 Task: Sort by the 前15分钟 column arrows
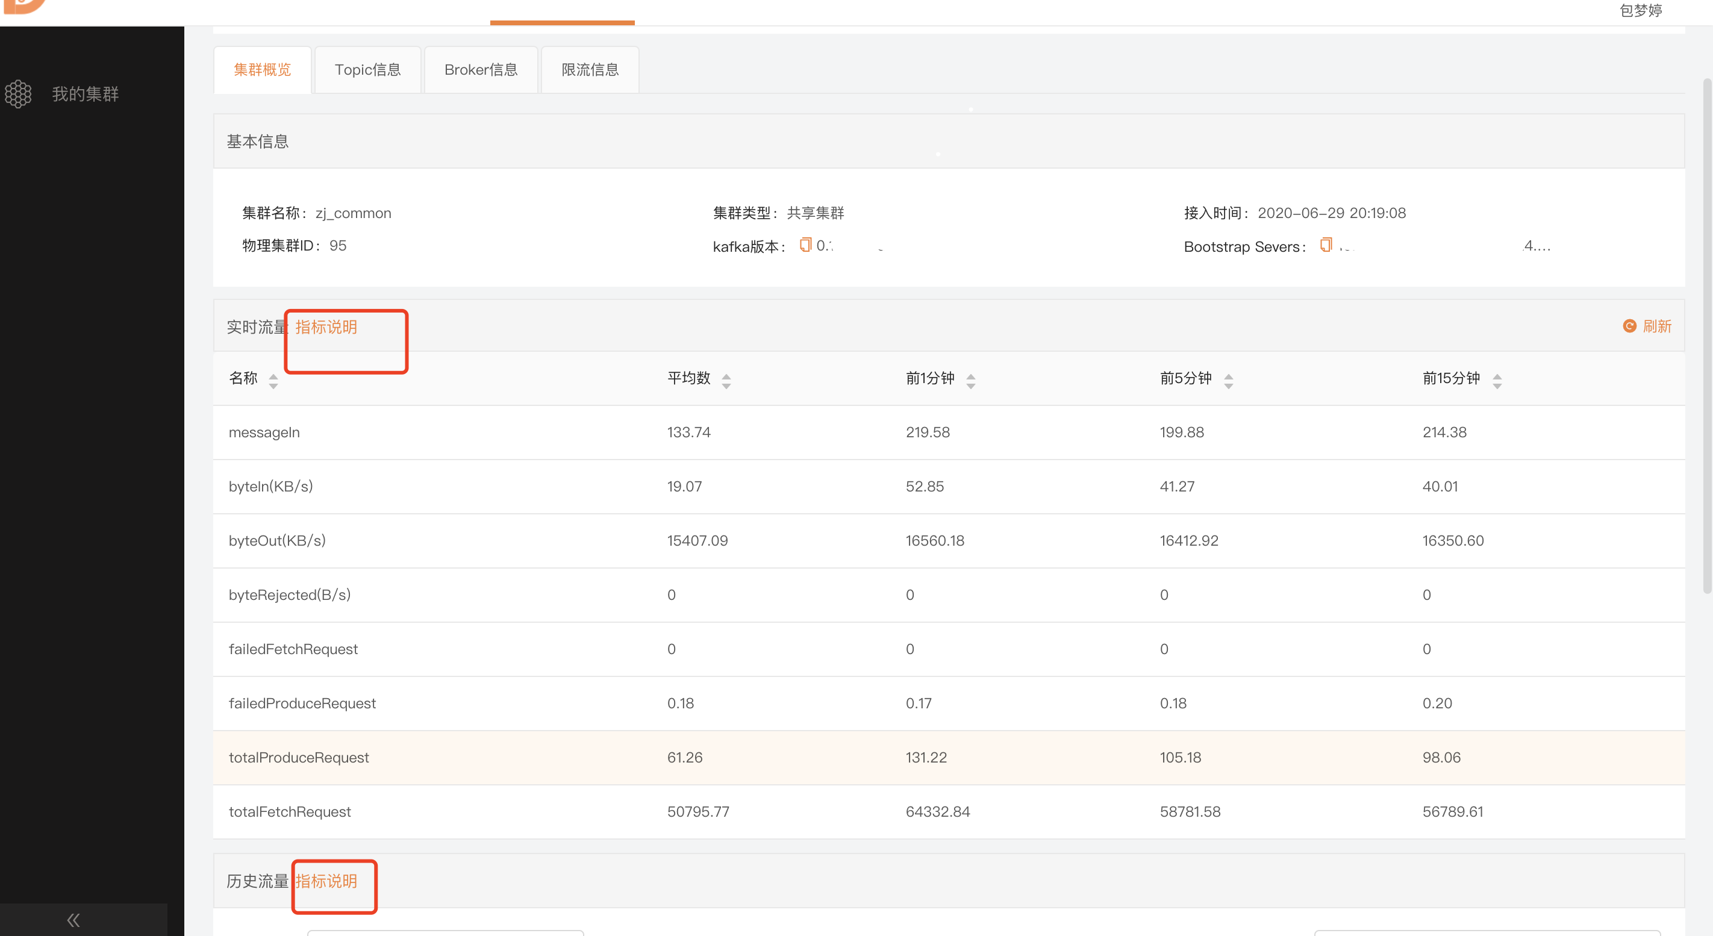tap(1496, 381)
